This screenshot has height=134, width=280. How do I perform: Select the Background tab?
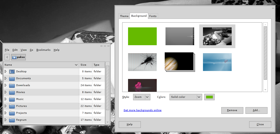tap(139, 16)
